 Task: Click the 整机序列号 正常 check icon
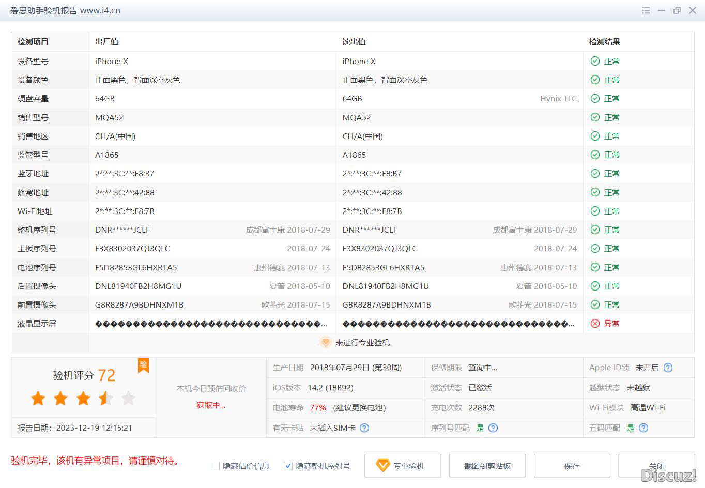(x=595, y=230)
